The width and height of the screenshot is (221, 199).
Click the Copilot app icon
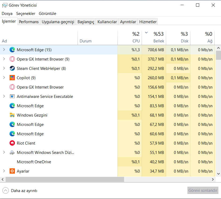click(x=12, y=78)
